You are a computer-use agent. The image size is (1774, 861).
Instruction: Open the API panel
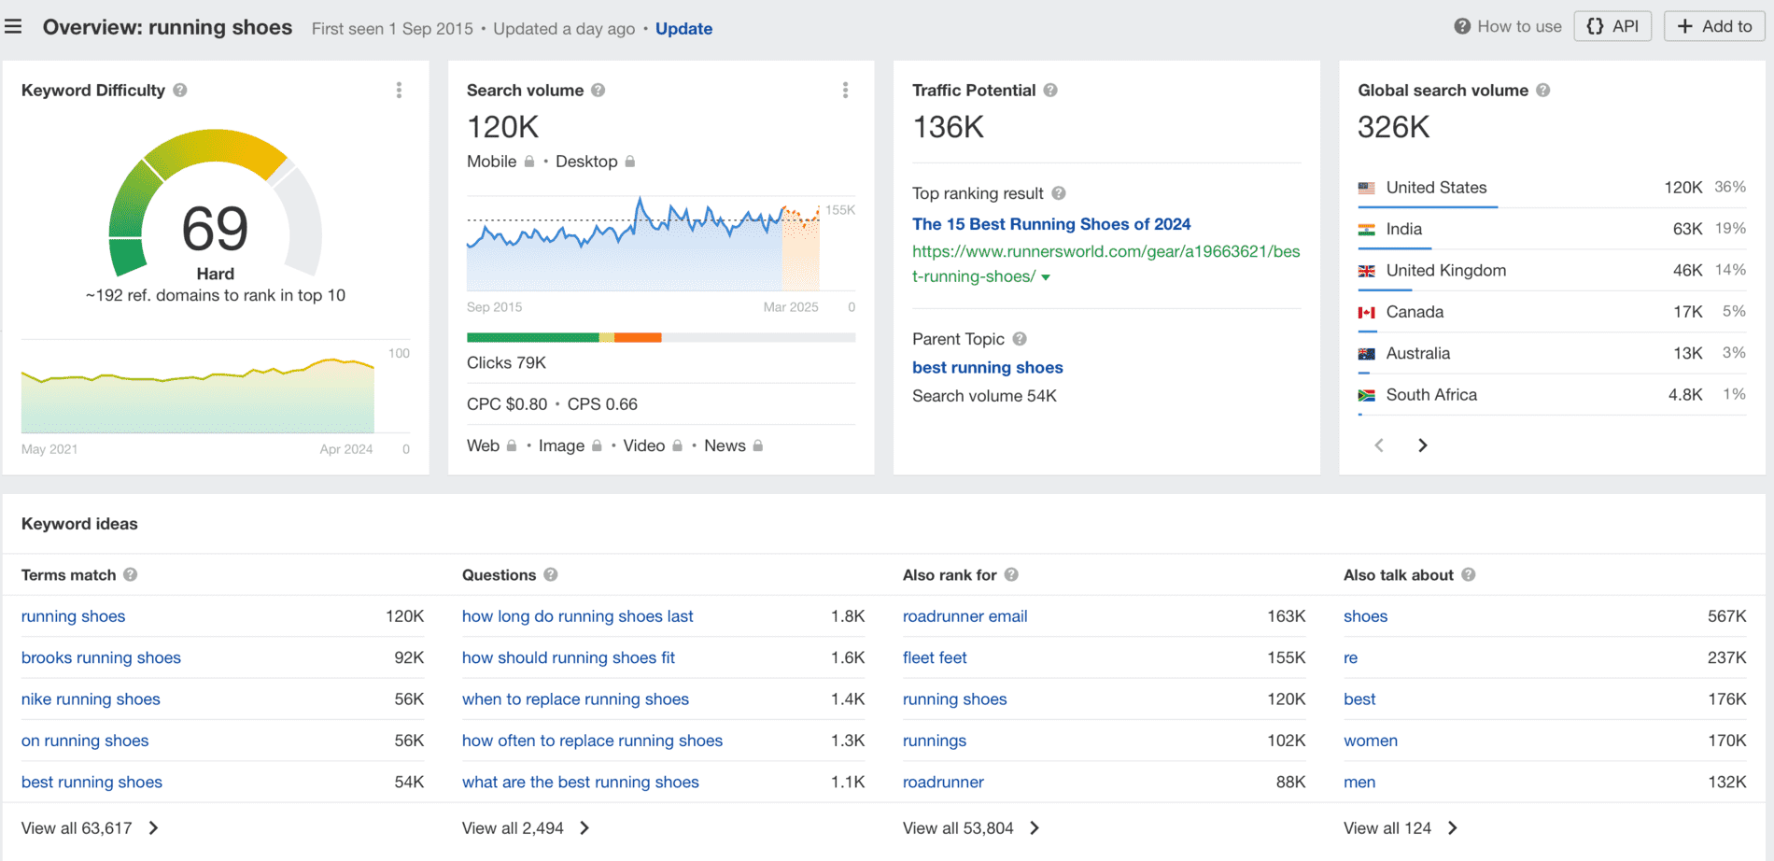pos(1612,25)
